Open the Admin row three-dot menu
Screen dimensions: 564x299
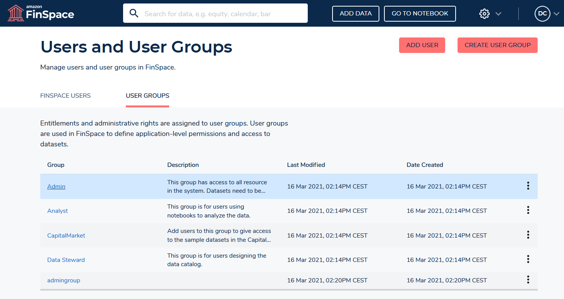click(x=528, y=186)
